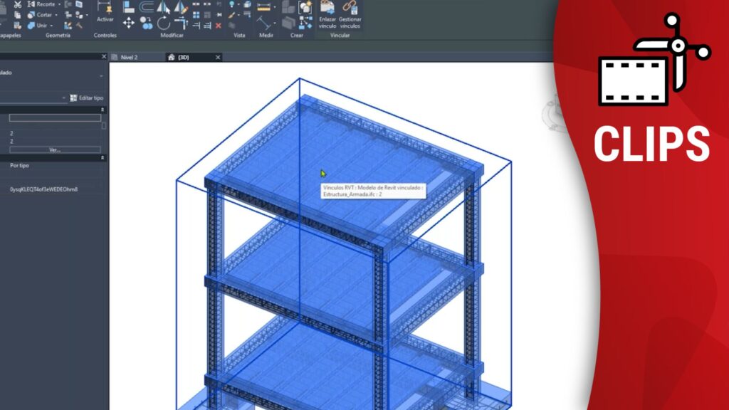Select the Activar controls tool
Image resolution: width=729 pixels, height=410 pixels.
click(x=105, y=12)
